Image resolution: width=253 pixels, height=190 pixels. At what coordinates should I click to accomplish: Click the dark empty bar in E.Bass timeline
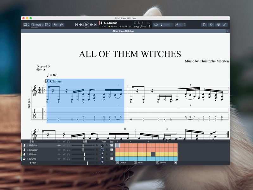(x=153, y=154)
